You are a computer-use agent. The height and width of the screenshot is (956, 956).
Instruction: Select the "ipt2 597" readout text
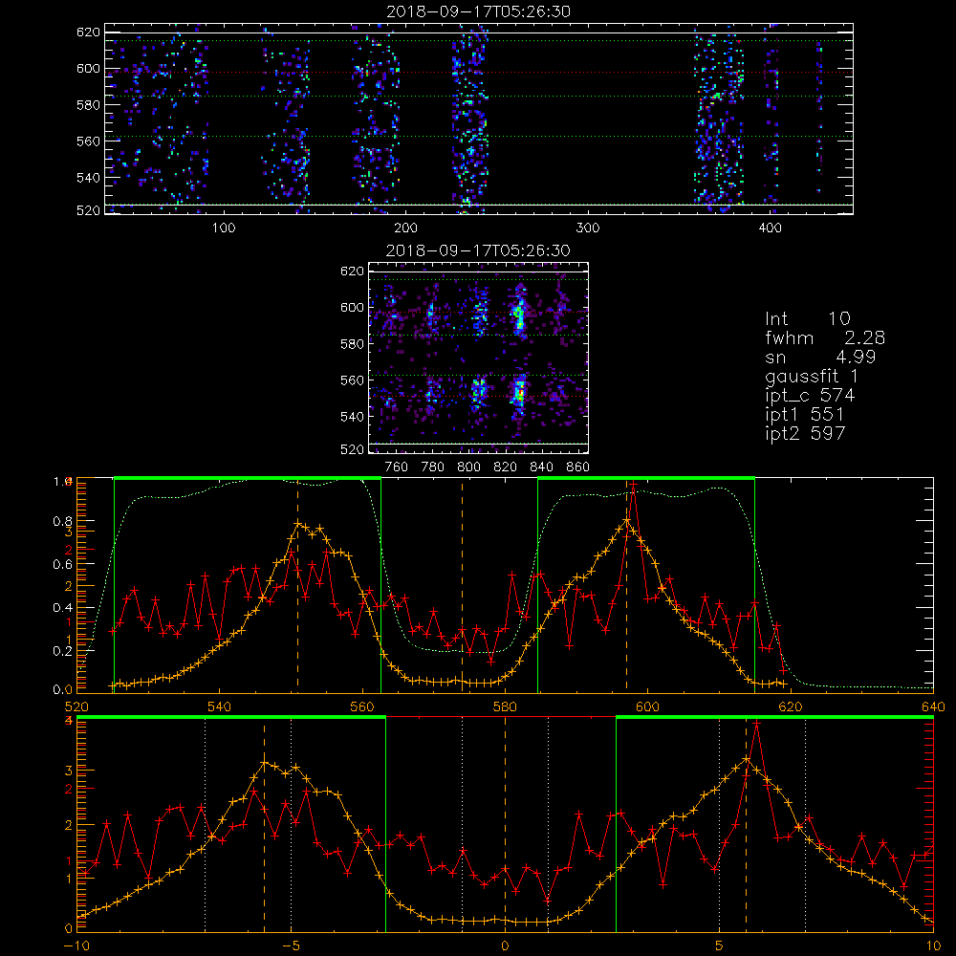[x=805, y=433]
